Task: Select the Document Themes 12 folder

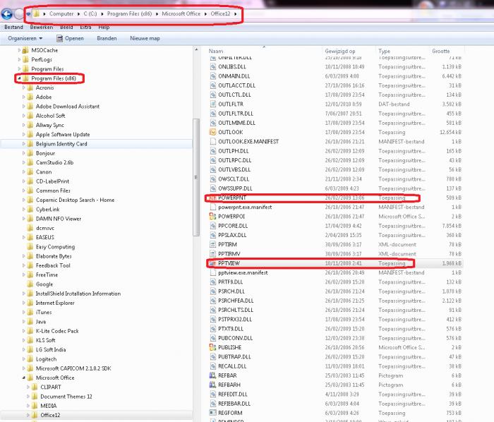Action: click(66, 397)
